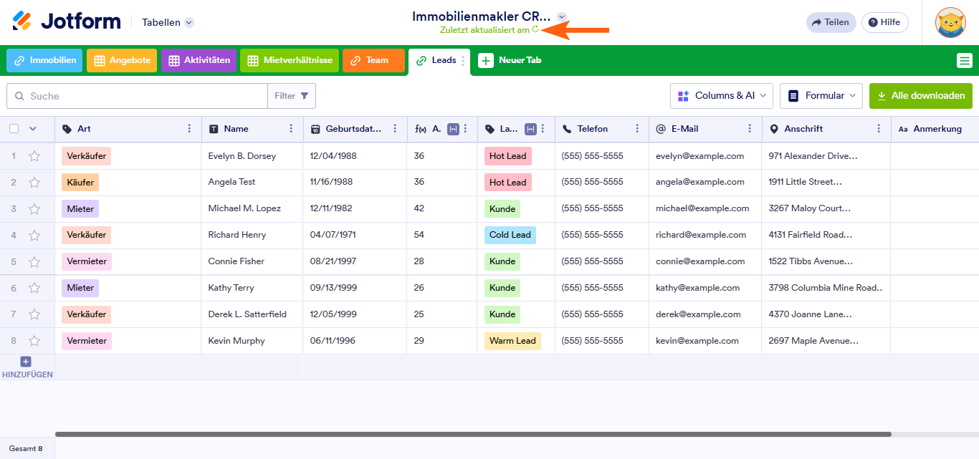Toggle the select-all rows checkbox
The image size is (979, 459).
point(14,129)
